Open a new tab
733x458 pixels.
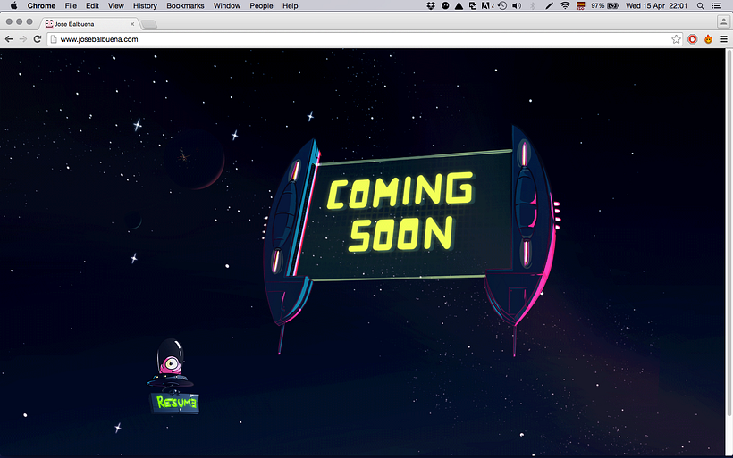[x=149, y=24]
